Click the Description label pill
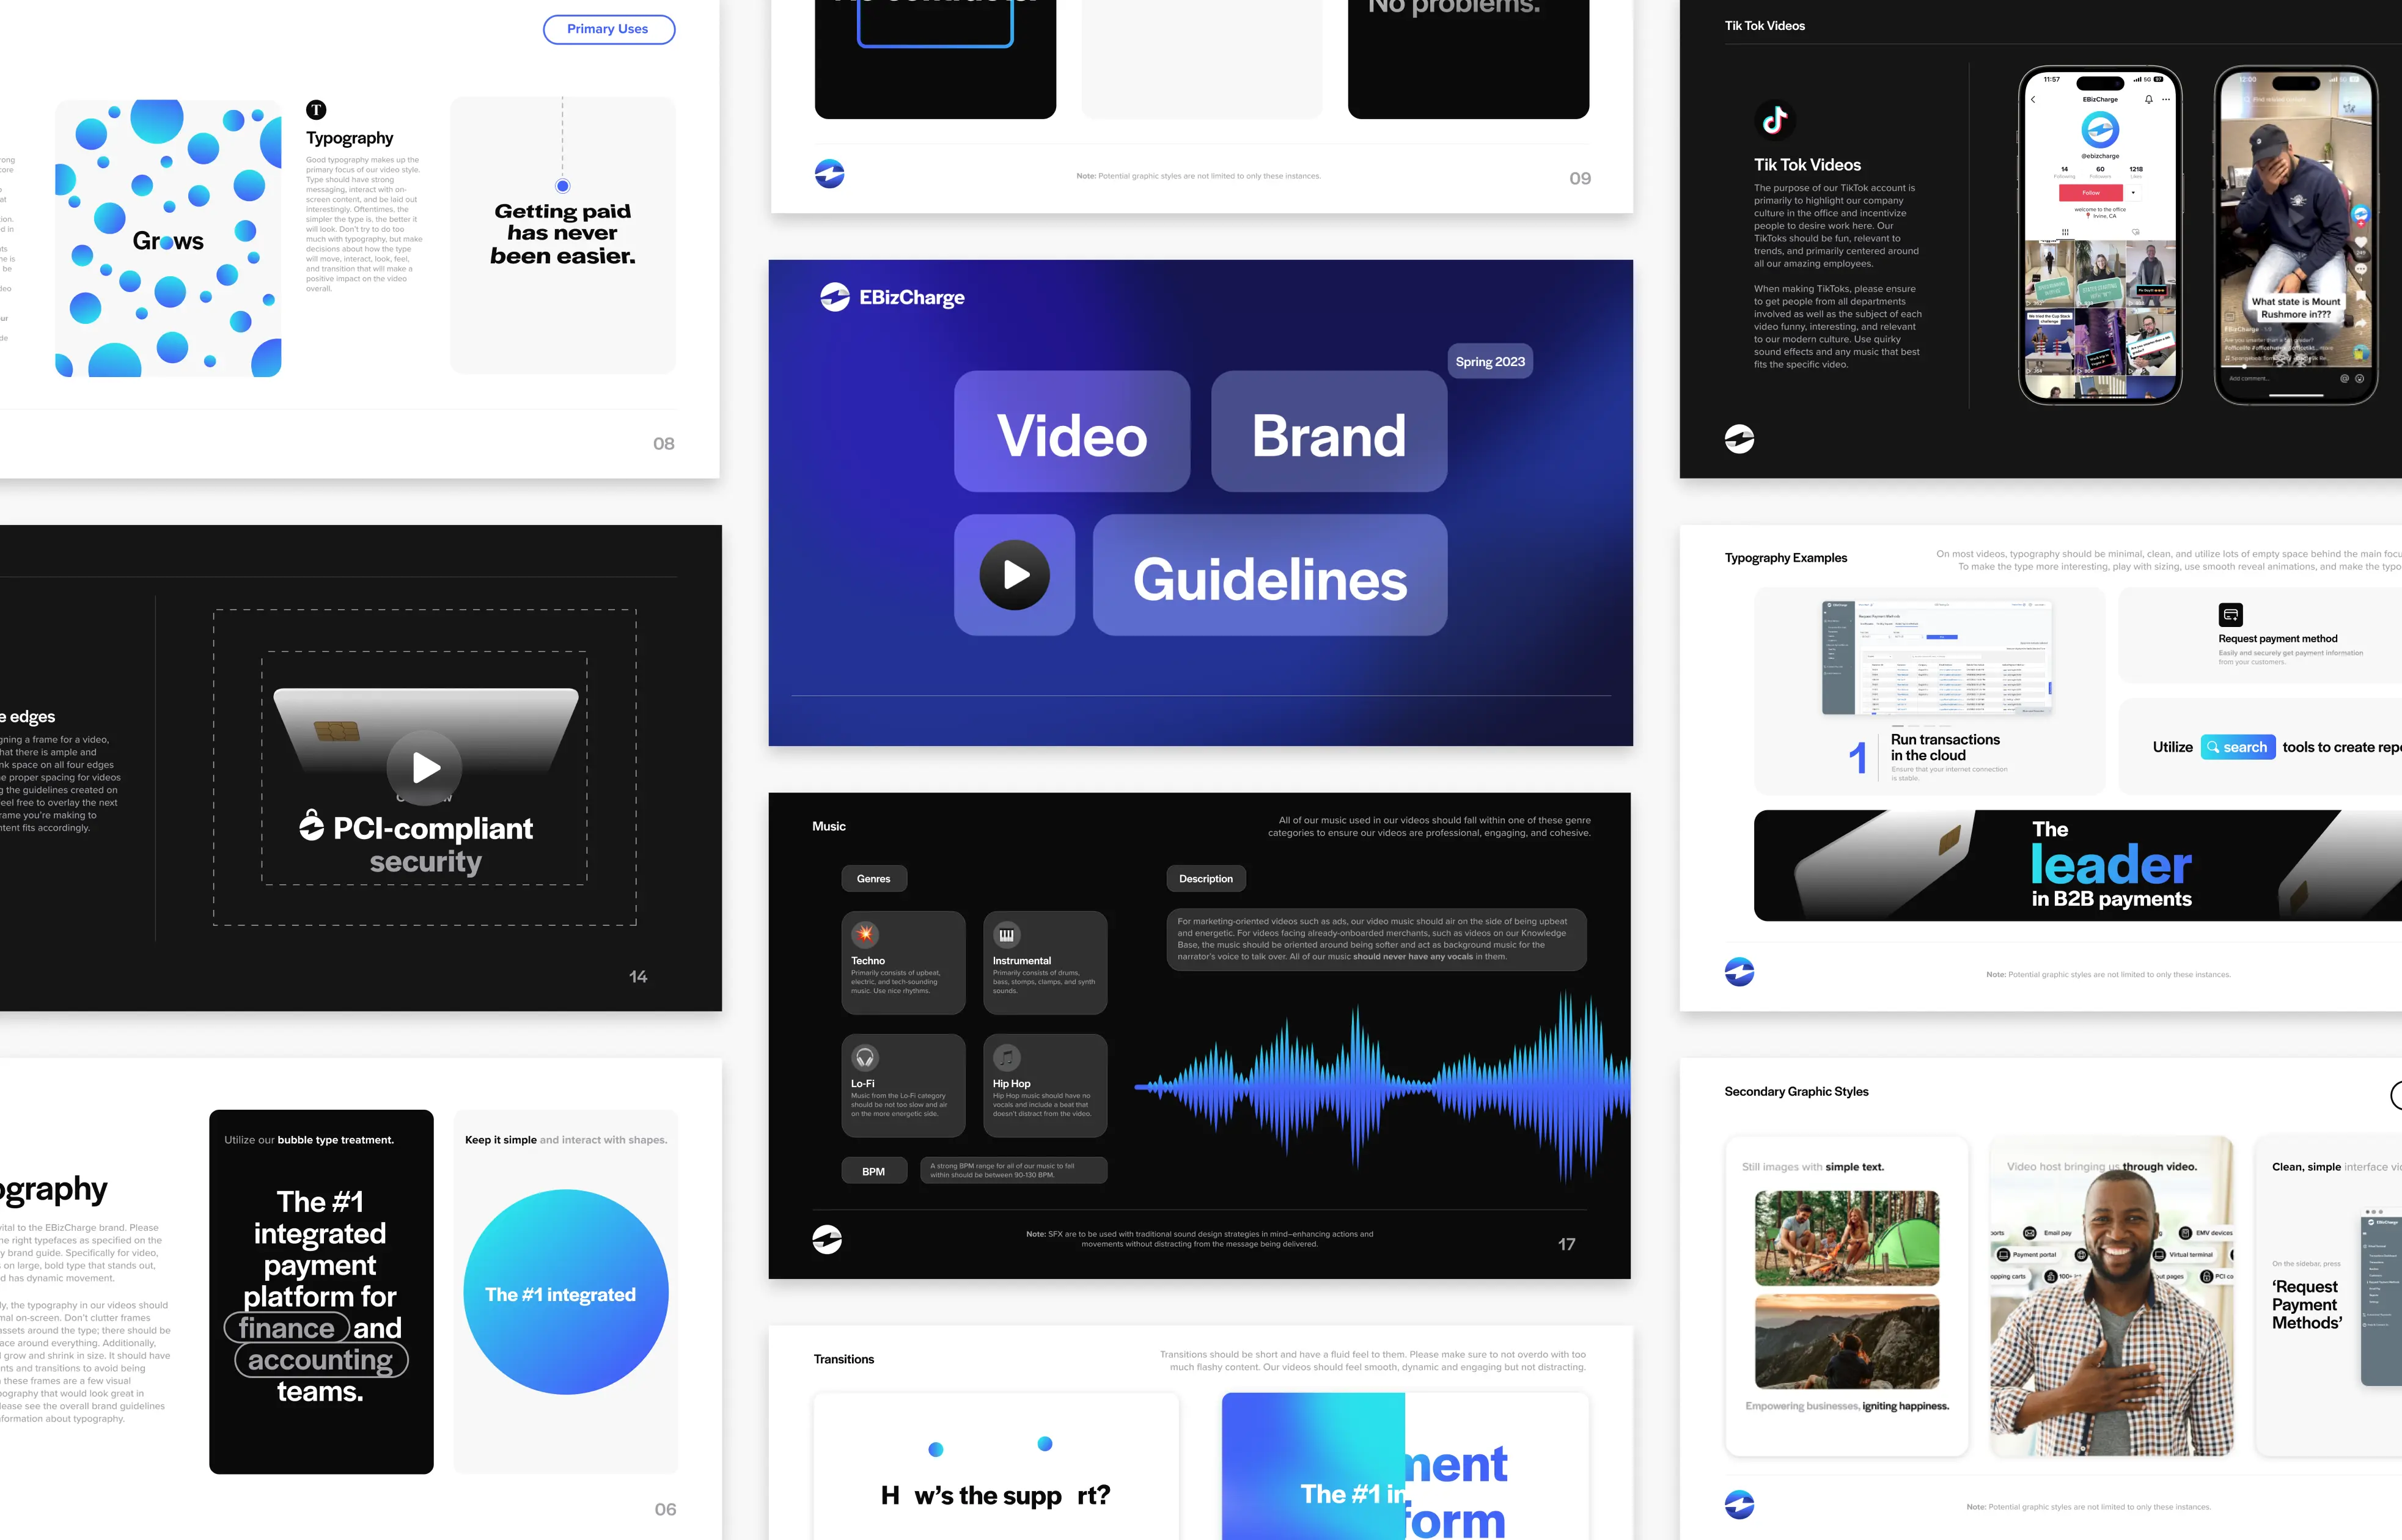Screen dimensions: 2402x1540 [1206, 879]
